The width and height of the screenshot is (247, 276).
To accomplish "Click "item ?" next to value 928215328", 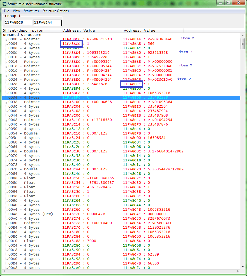I will point(185,52).
